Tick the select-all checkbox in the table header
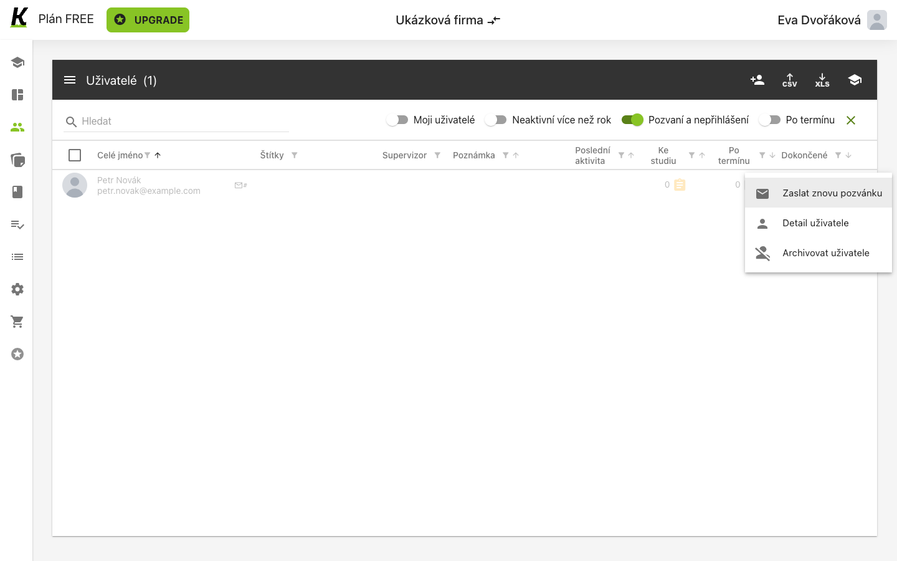The height and width of the screenshot is (561, 897). (x=75, y=155)
